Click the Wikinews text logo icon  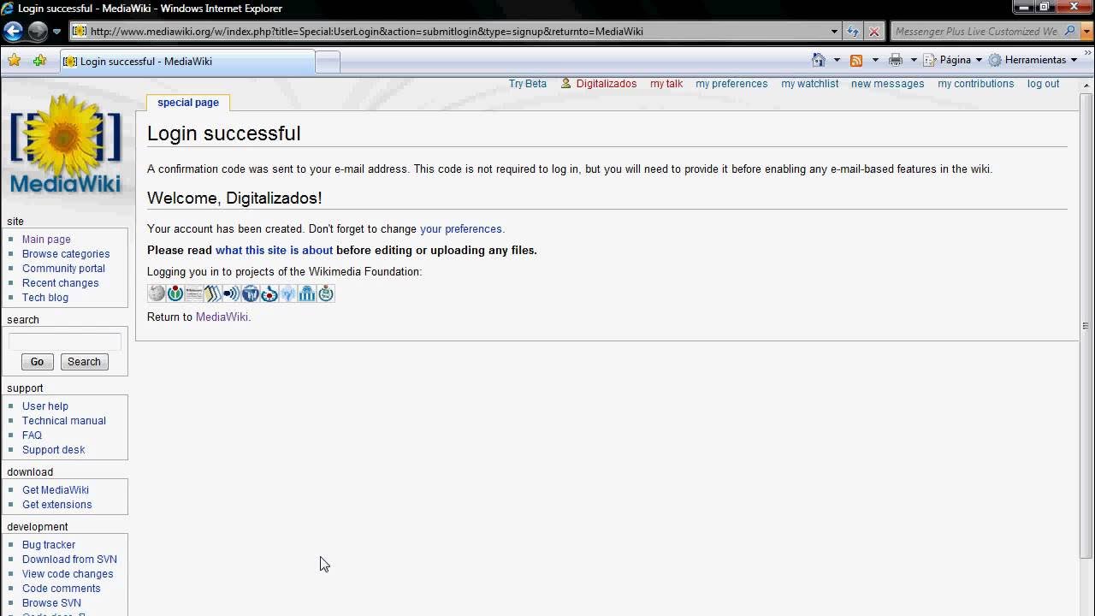pos(194,293)
